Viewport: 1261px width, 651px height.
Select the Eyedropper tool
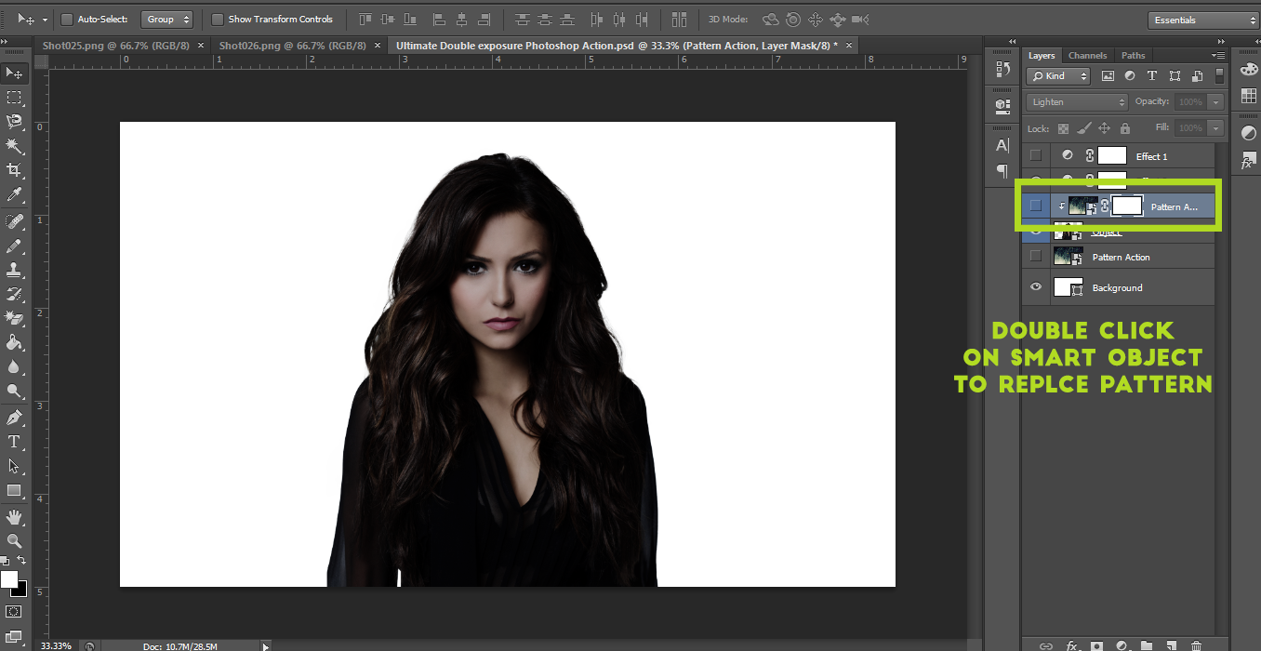pos(15,194)
